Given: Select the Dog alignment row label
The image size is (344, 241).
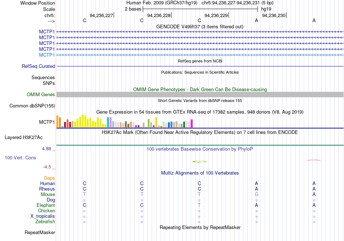Looking at the screenshot, I should [x=51, y=200].
